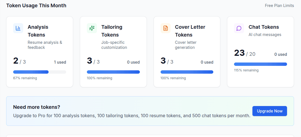Click the '1 used' label
Screen dimensions: 301x137
click(x=60, y=62)
